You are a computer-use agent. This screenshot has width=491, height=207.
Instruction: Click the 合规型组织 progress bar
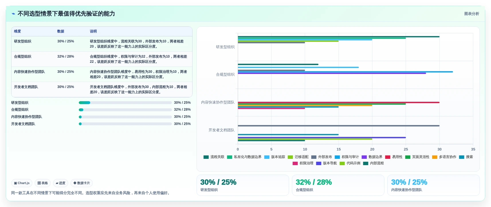tap(125, 110)
